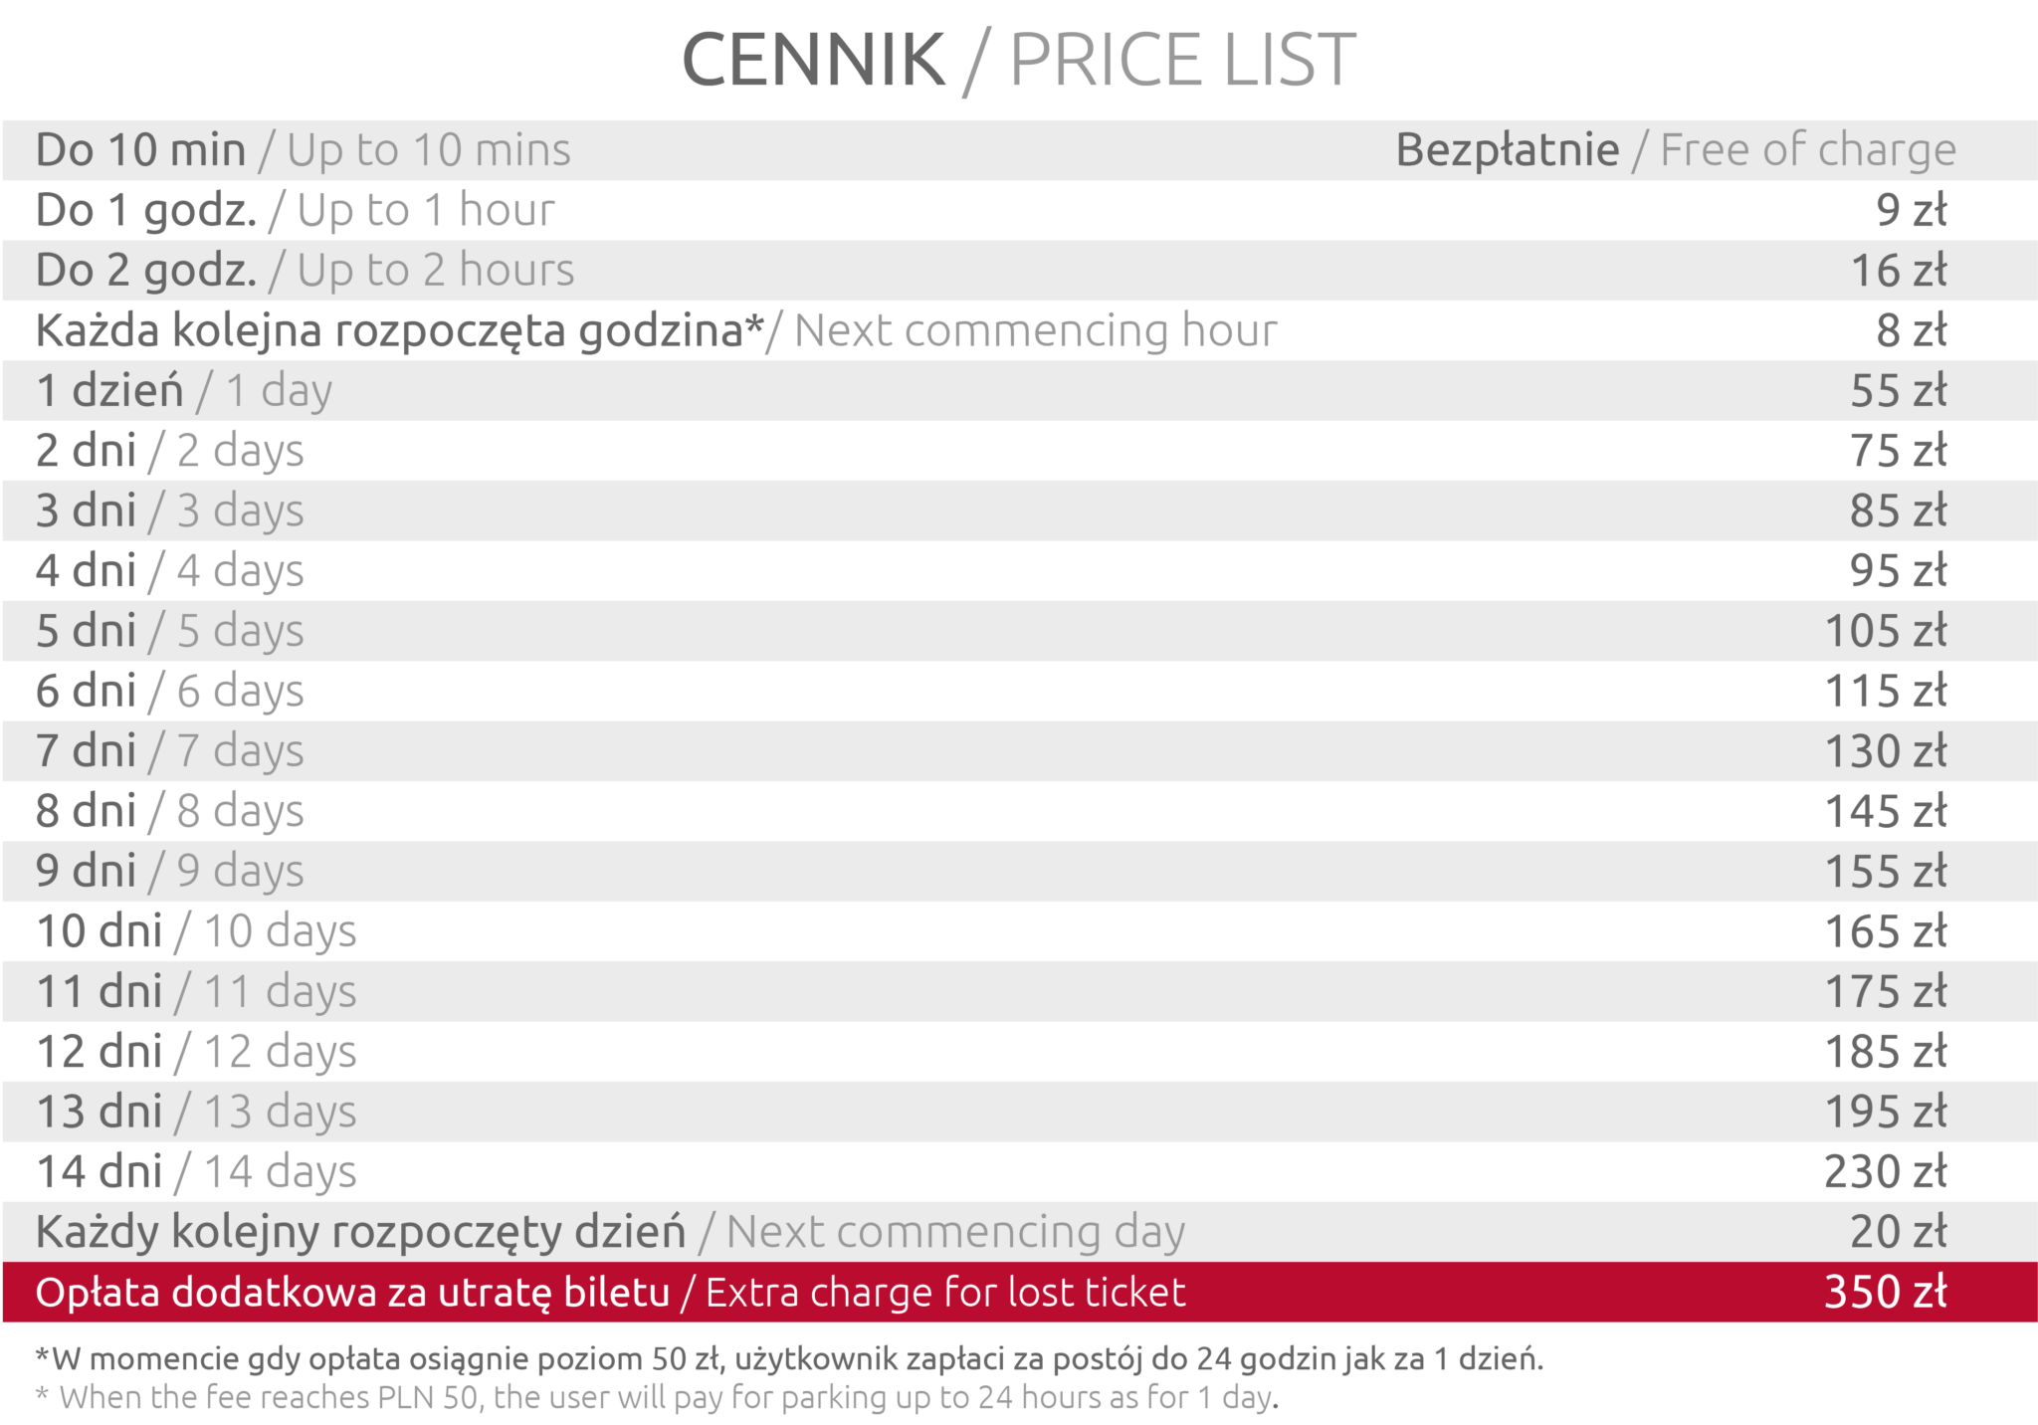Click the red Extra charge for lost ticket bar
Viewport: 2038px width, 1425px height.
[x=1019, y=1292]
